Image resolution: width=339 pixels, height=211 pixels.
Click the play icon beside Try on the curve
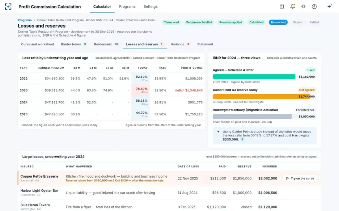288,178
